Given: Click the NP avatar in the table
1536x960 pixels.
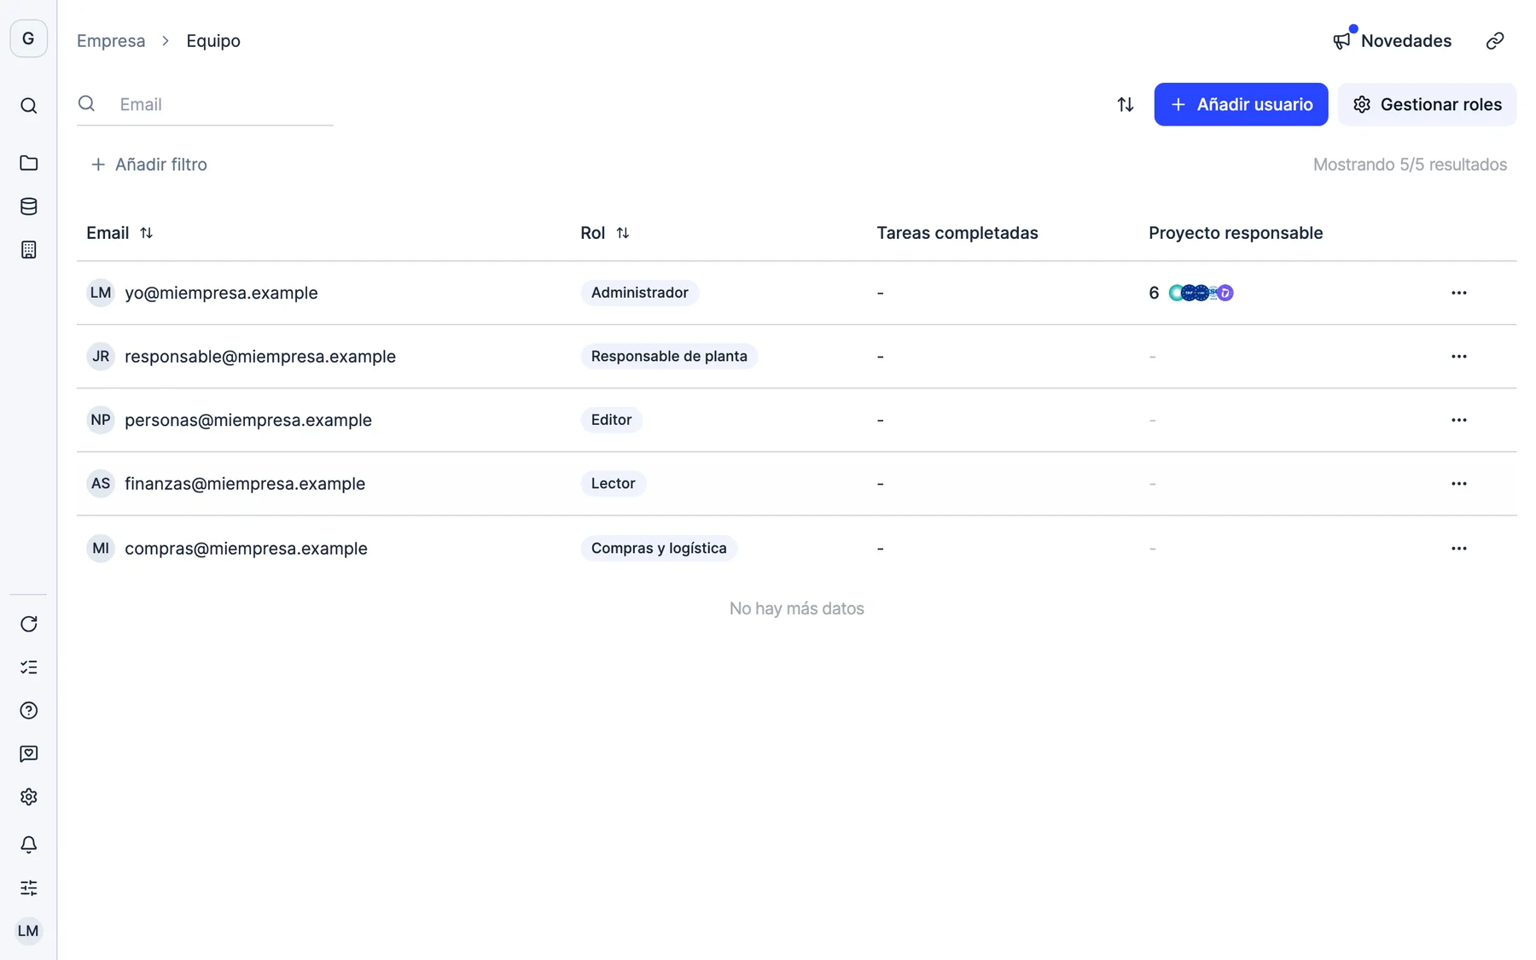Looking at the screenshot, I should click(x=101, y=420).
